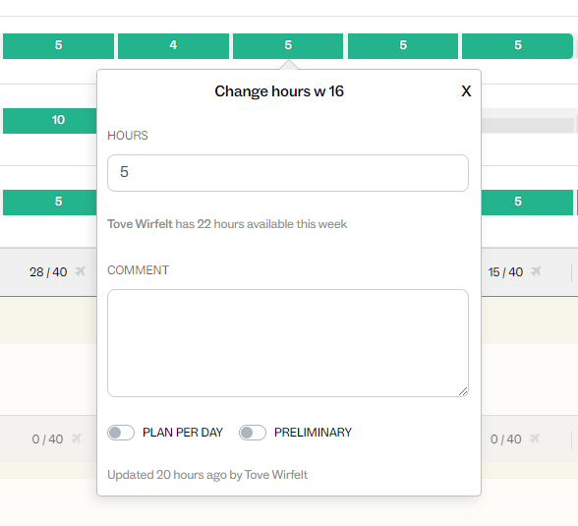This screenshot has height=526, width=578.
Task: Click the PRELIMINARY label
Action: [313, 433]
